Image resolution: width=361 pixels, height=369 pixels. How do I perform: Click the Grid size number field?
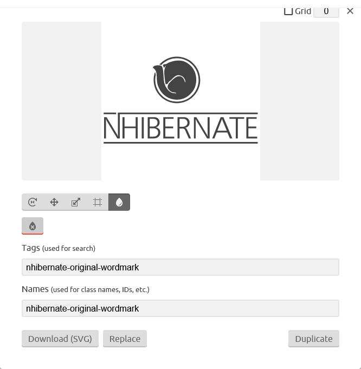pos(326,12)
